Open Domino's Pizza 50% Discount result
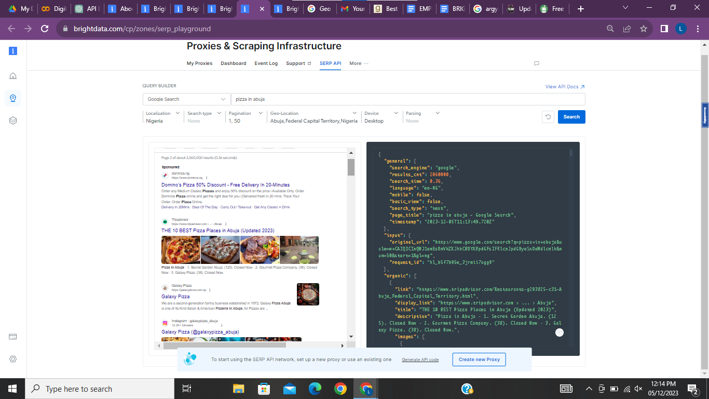This screenshot has width=709, height=399. pos(225,185)
